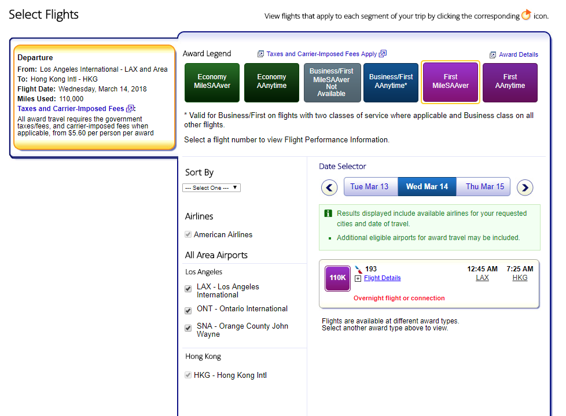Choose the First AAnytime award type
This screenshot has height=416, width=566.
coord(510,83)
